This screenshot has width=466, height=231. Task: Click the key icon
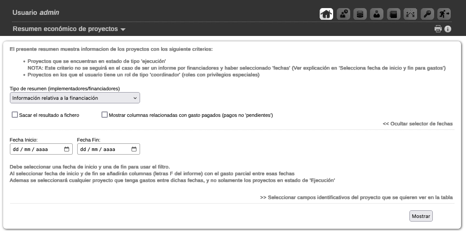click(427, 14)
